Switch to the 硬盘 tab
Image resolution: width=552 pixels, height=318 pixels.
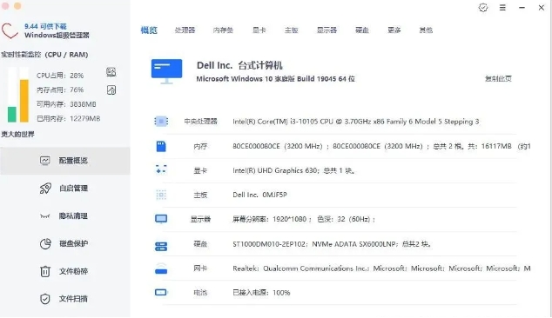click(362, 30)
